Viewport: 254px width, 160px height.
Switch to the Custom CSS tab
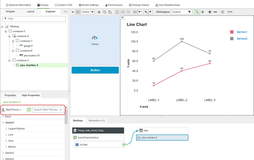point(64,5)
